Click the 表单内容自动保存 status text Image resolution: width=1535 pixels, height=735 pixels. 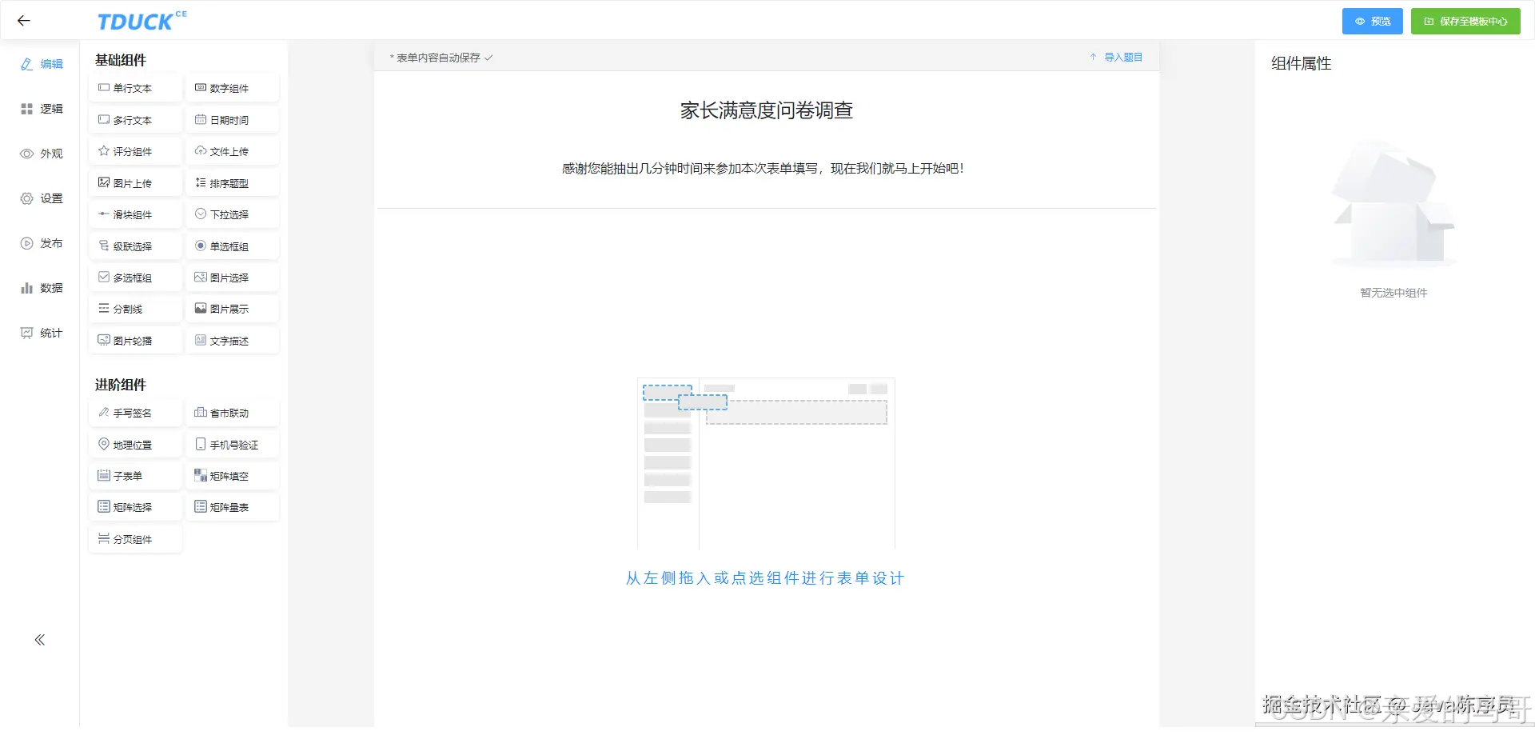[441, 58]
